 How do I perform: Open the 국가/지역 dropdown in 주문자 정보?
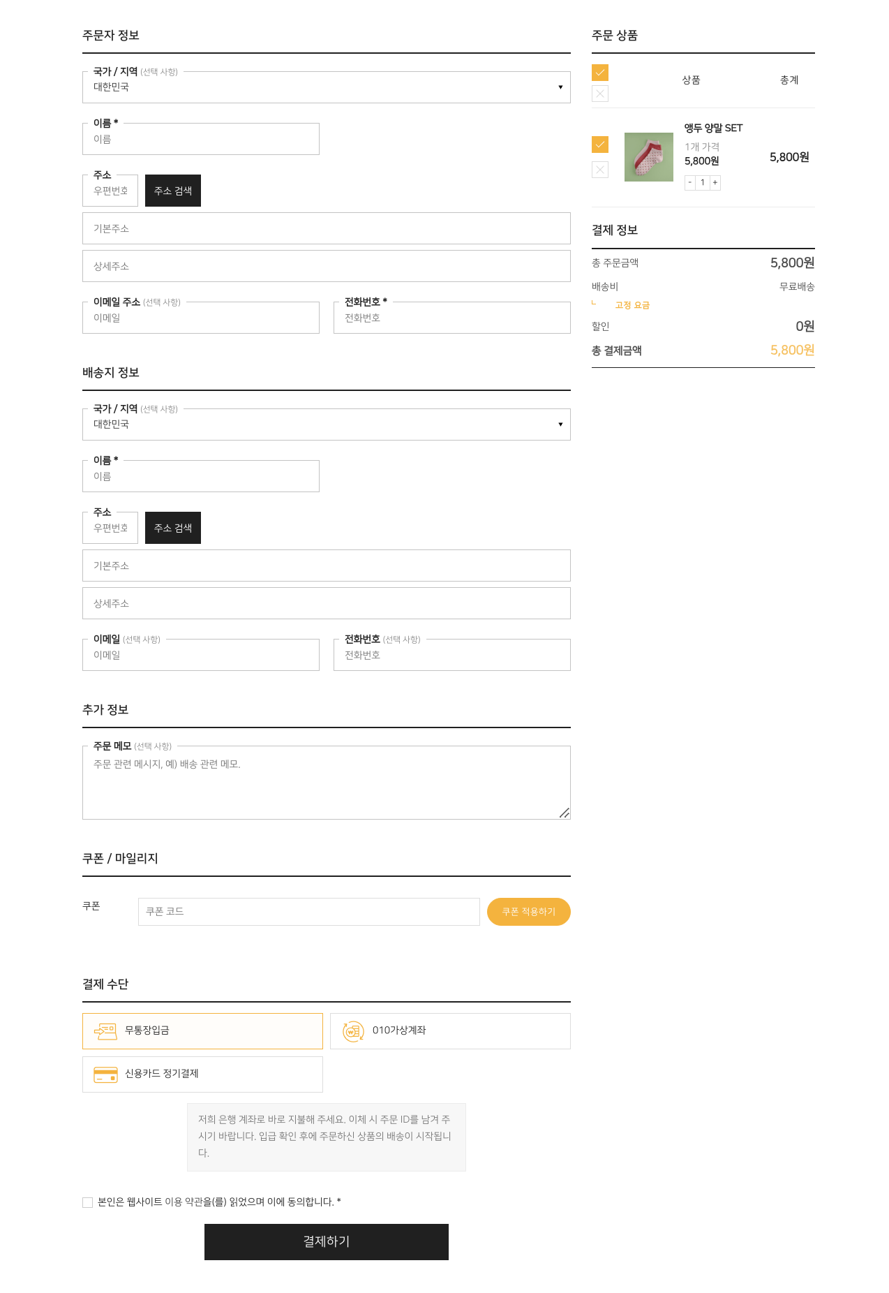click(326, 87)
